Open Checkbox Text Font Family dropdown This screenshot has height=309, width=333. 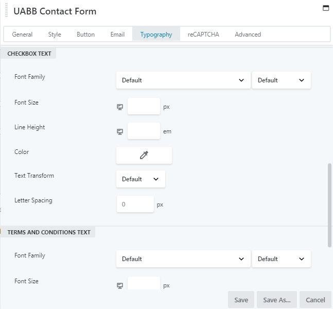pos(183,80)
